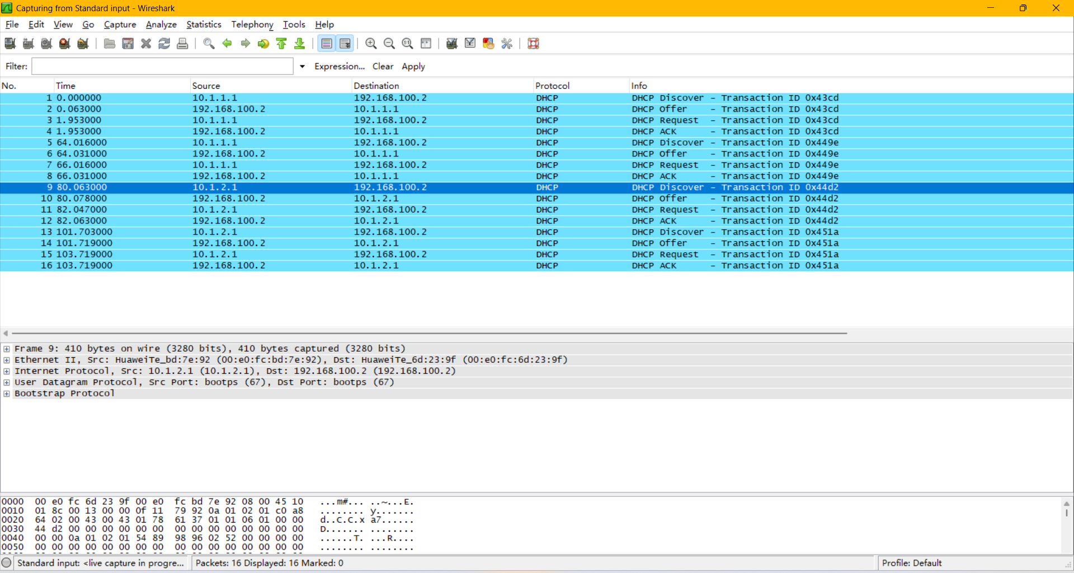This screenshot has width=1074, height=573.
Task: Jump to the first packet icon
Action: (x=281, y=44)
